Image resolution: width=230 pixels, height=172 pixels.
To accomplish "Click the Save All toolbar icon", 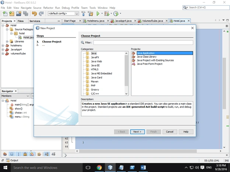I will point(26,14).
